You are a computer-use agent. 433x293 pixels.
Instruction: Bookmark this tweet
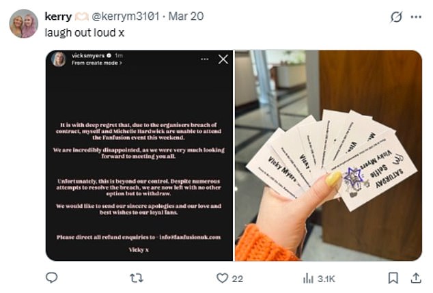point(393,277)
